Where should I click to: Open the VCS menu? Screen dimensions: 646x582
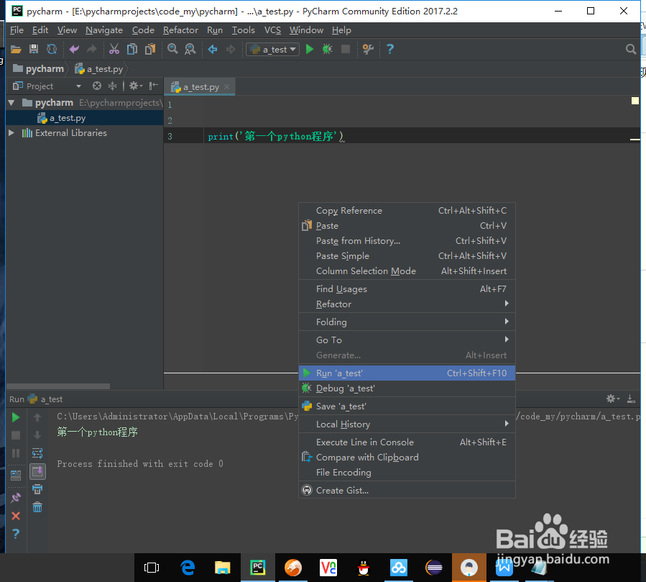tap(272, 30)
